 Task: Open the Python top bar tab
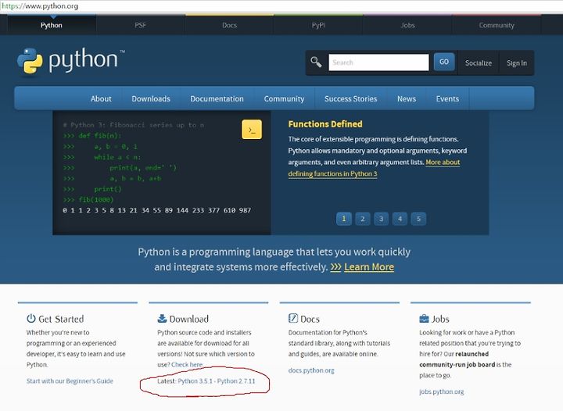pyautogui.click(x=52, y=25)
